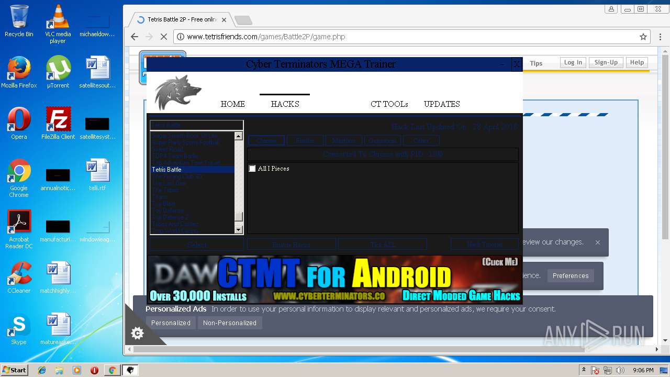Open the UPDATES tab
The width and height of the screenshot is (670, 377).
tap(442, 104)
